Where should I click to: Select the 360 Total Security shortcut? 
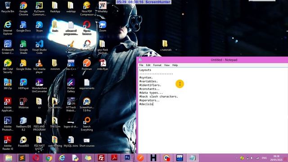(x=8, y=66)
